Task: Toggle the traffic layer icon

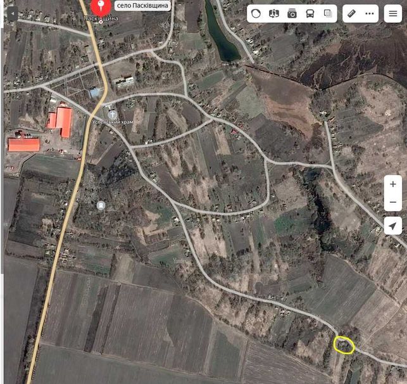Action: 256,13
